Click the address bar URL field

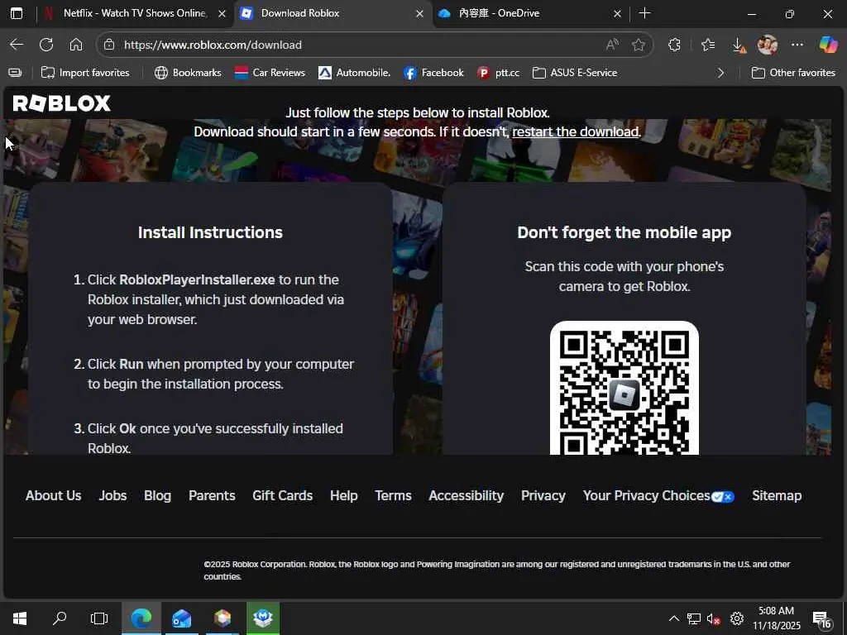tap(357, 45)
